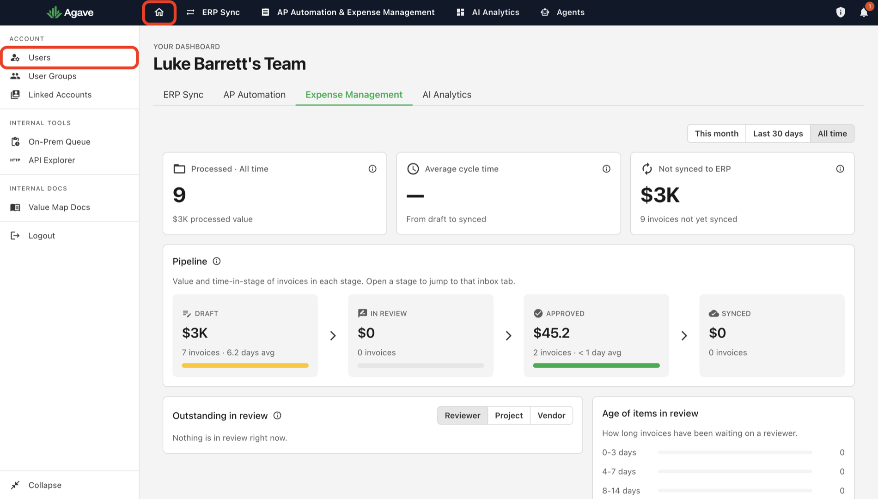
Task: Show info for Average cycle time
Action: pyautogui.click(x=606, y=169)
